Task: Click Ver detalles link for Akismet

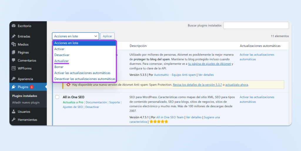Action: 206,75
